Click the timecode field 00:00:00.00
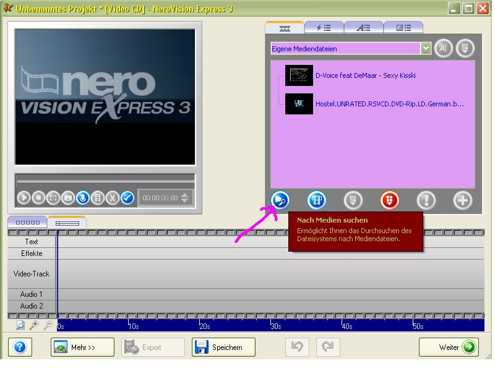495x371 pixels. point(160,198)
